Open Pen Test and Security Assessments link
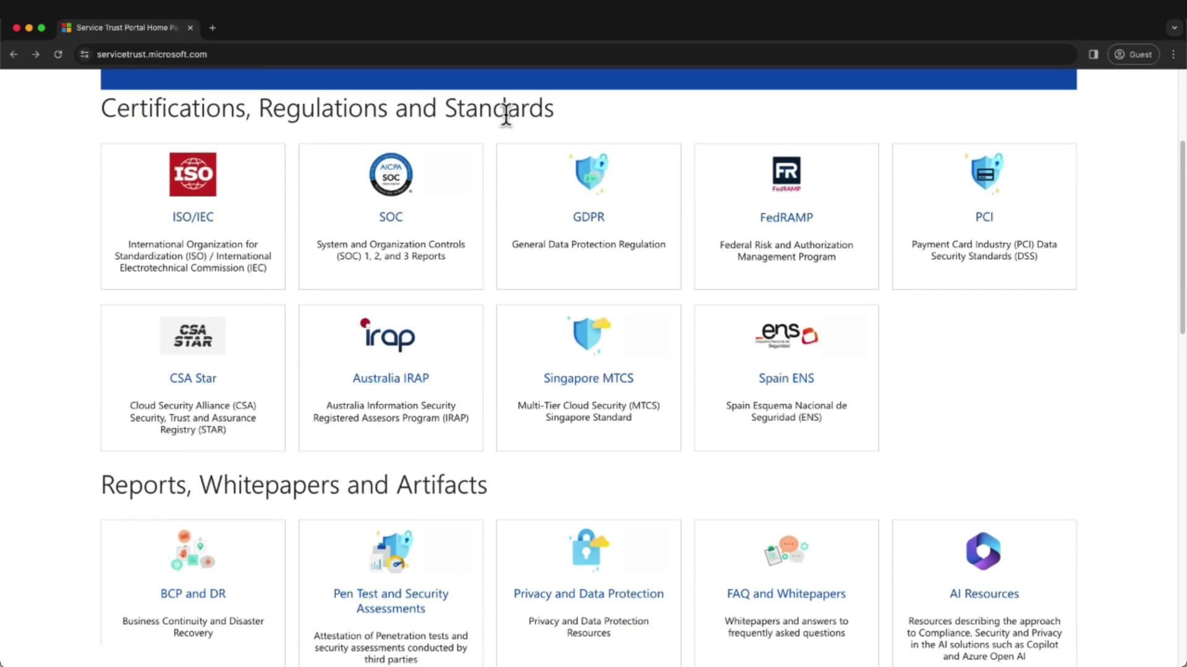Viewport: 1187px width, 667px height. click(391, 600)
